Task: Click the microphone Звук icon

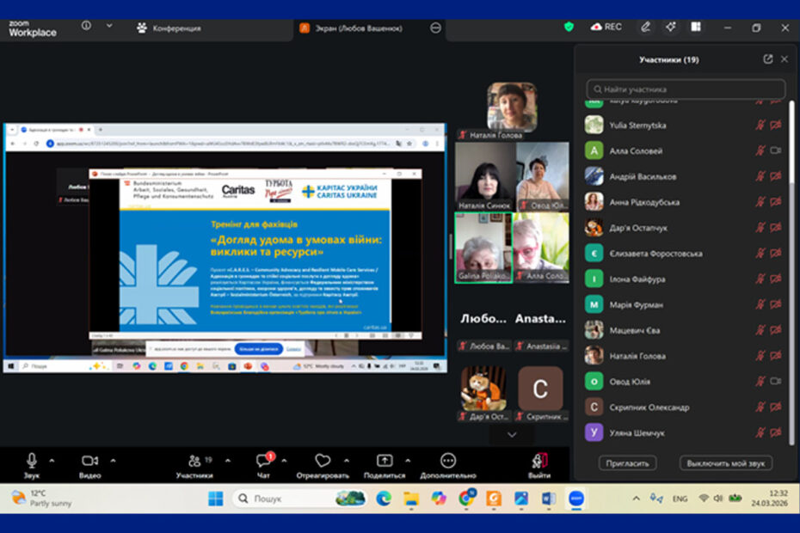Action: pos(32,461)
